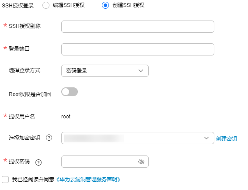This screenshot has width=248, height=190.
Task: Show the password using the eye icon
Action: point(141,162)
